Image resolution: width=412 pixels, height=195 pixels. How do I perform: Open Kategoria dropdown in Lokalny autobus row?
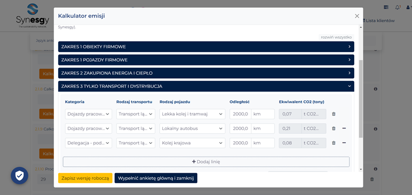click(89, 128)
